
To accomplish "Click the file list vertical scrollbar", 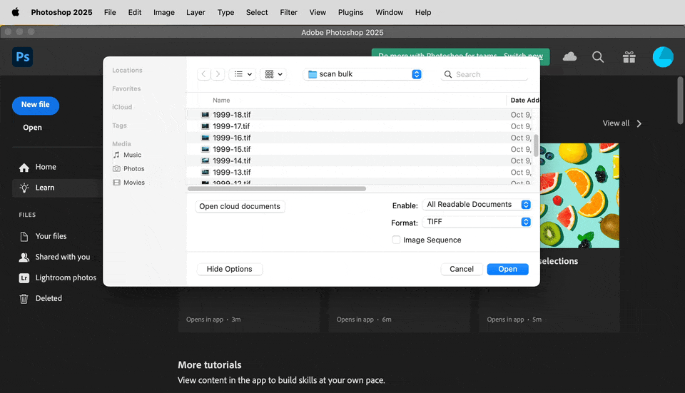I will [536, 146].
